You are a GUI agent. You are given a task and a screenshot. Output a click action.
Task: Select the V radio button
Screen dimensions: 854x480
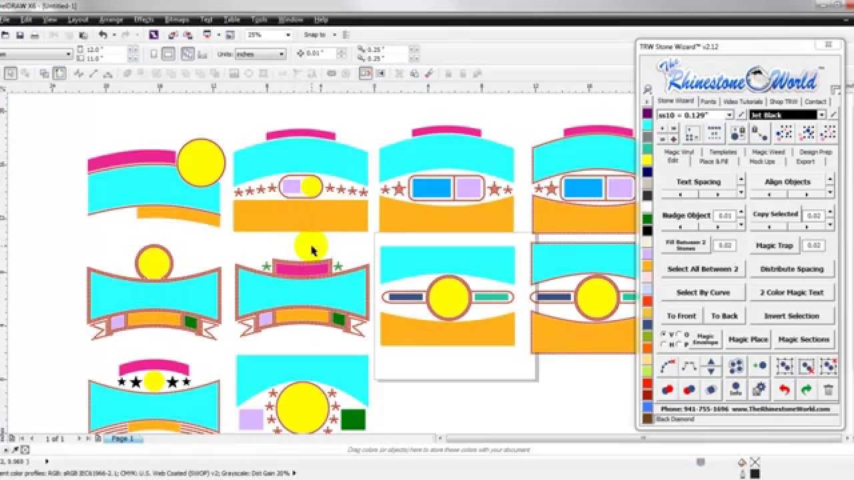pos(664,334)
